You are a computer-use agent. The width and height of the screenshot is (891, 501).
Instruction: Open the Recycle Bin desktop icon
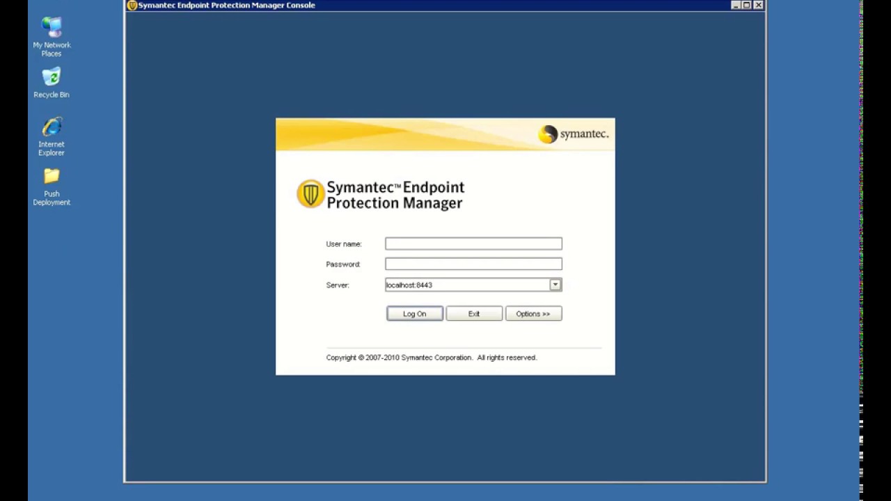coord(52,83)
